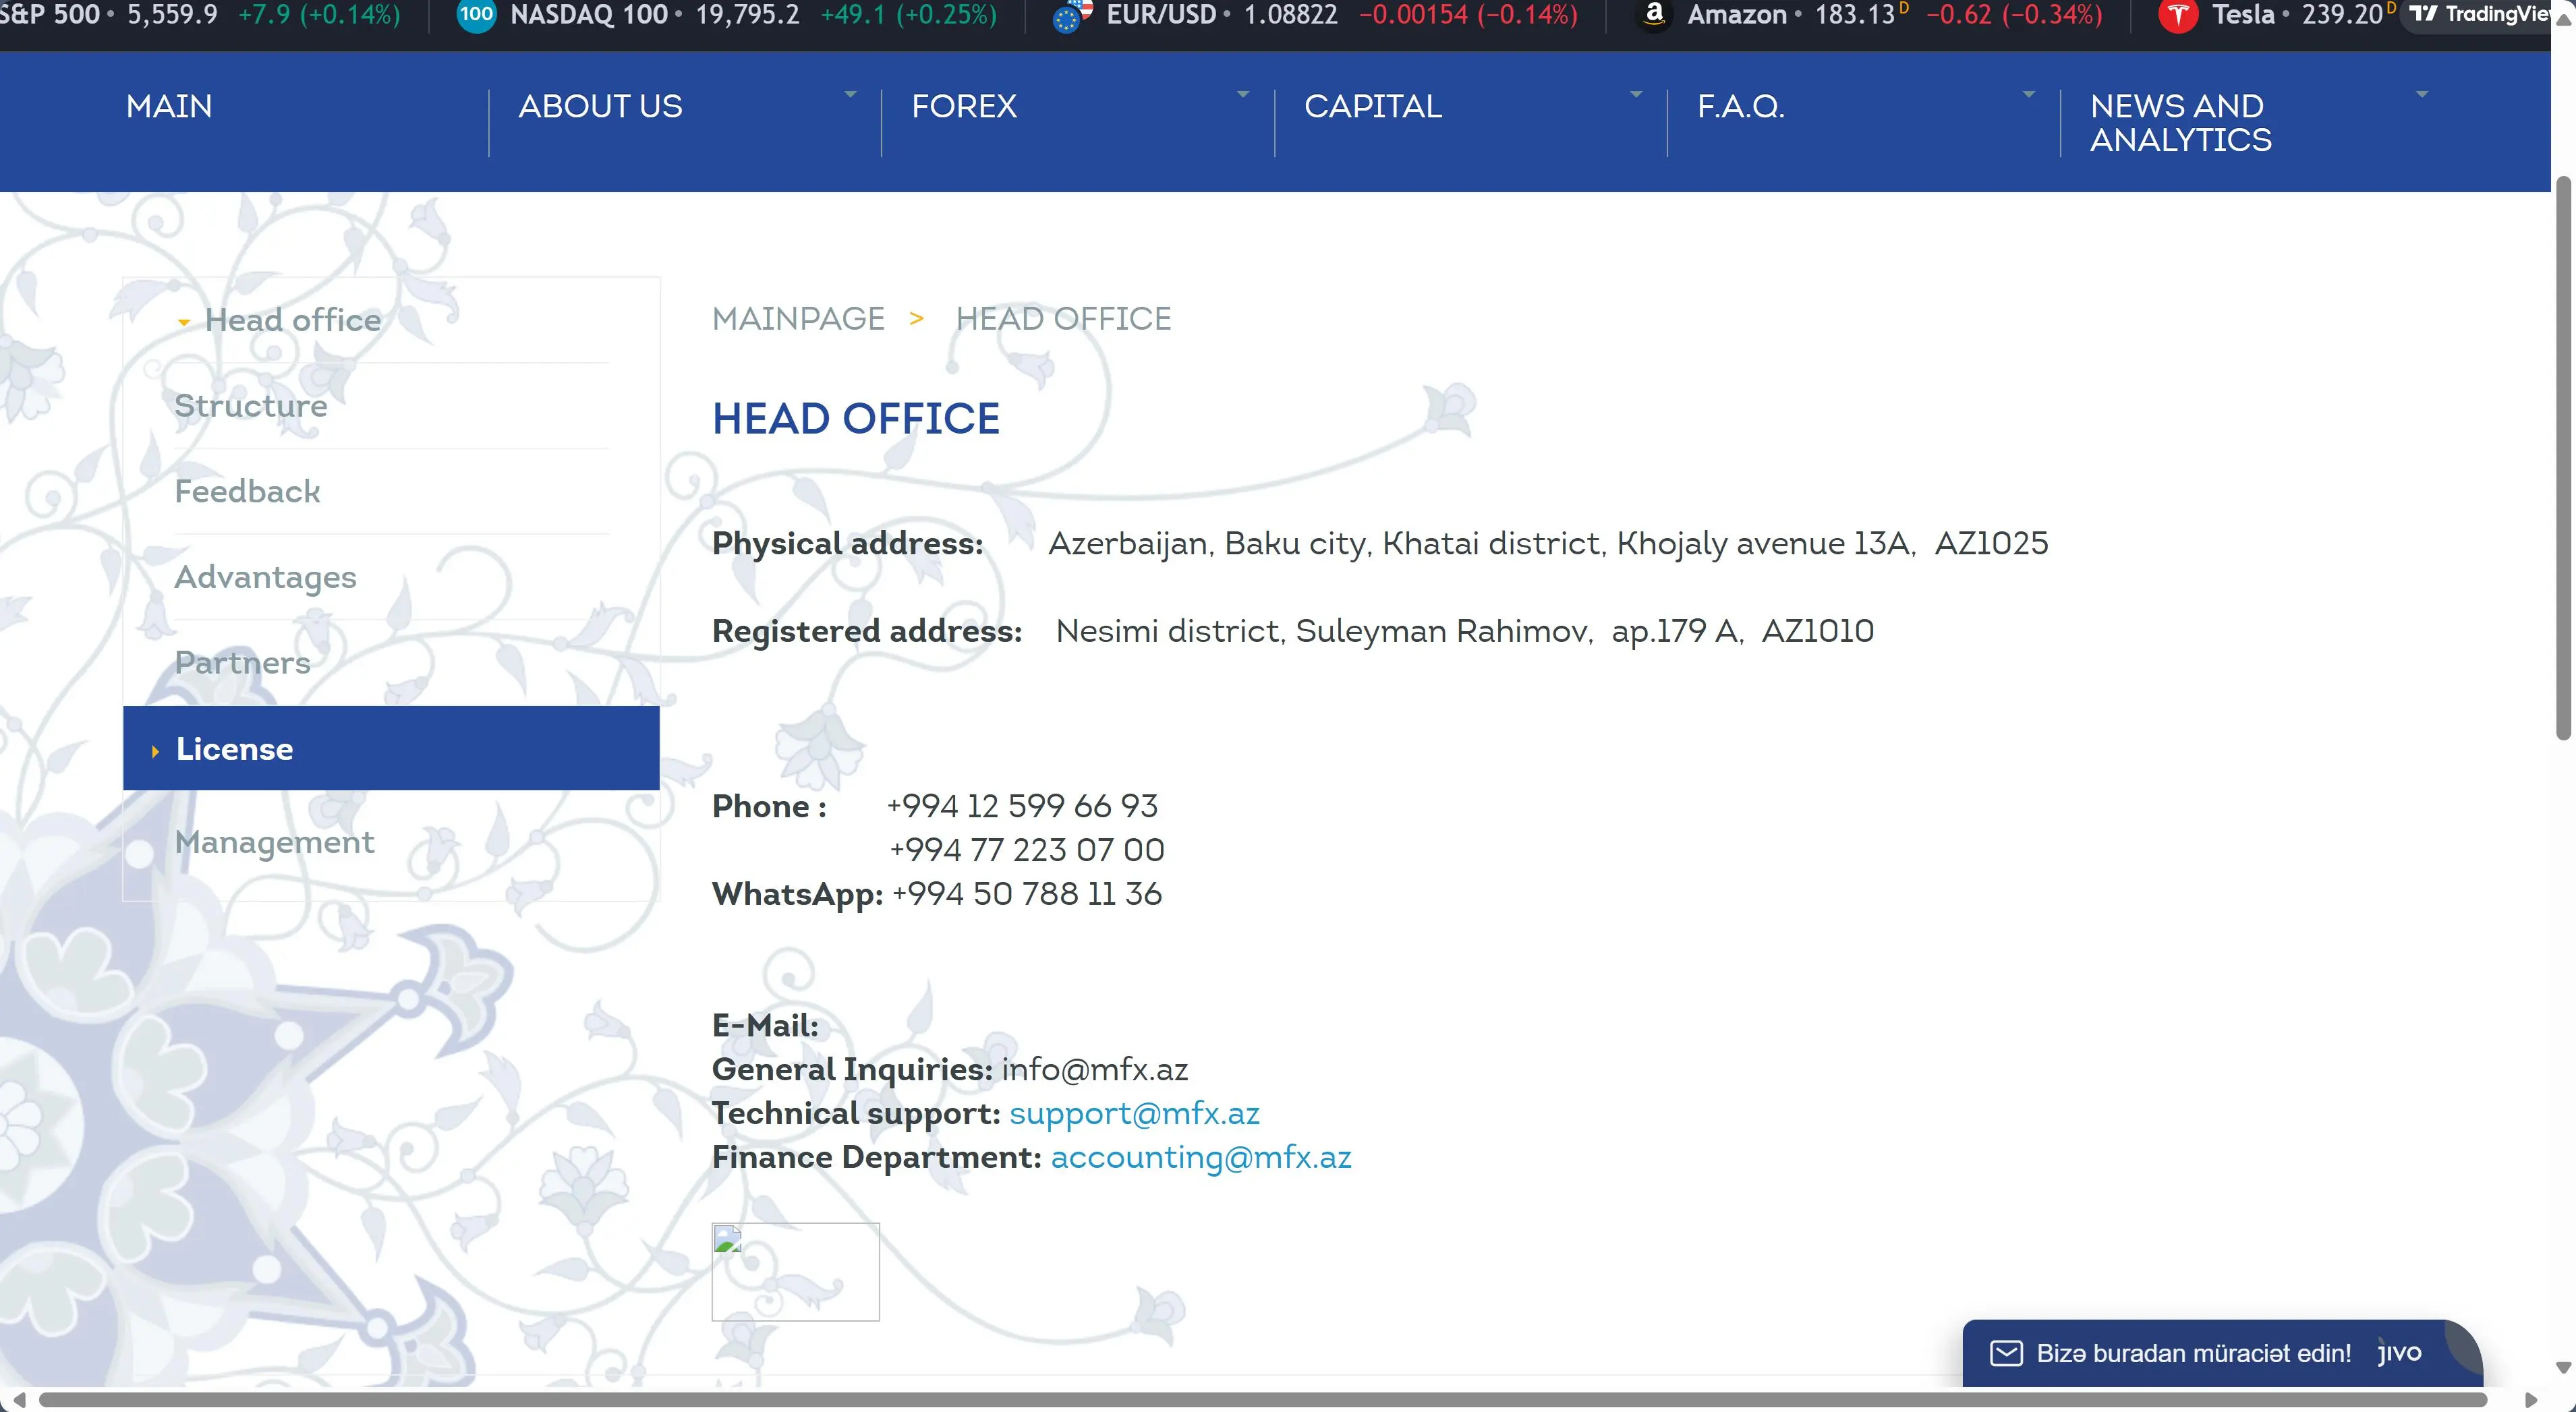Click the S&P 500 ticker entry
The width and height of the screenshot is (2576, 1412).
(x=199, y=15)
